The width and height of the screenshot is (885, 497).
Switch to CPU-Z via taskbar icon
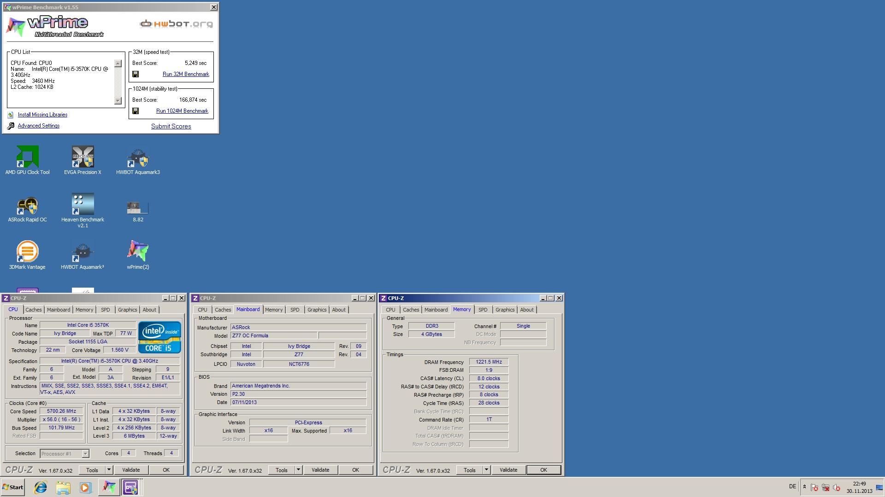pyautogui.click(x=131, y=487)
